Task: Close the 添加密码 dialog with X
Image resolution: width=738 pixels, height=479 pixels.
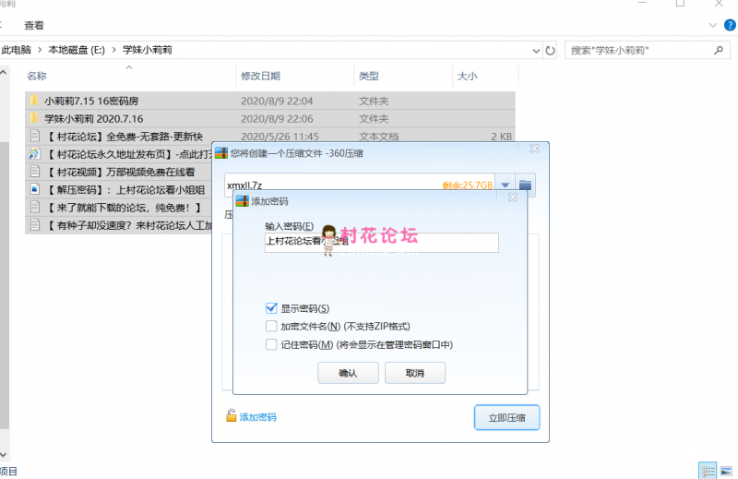Action: 515,199
